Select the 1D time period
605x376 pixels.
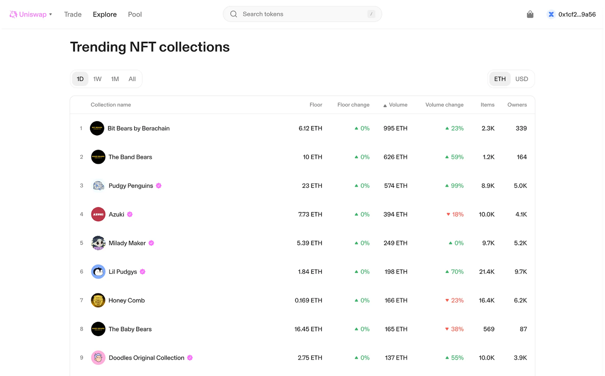click(80, 79)
